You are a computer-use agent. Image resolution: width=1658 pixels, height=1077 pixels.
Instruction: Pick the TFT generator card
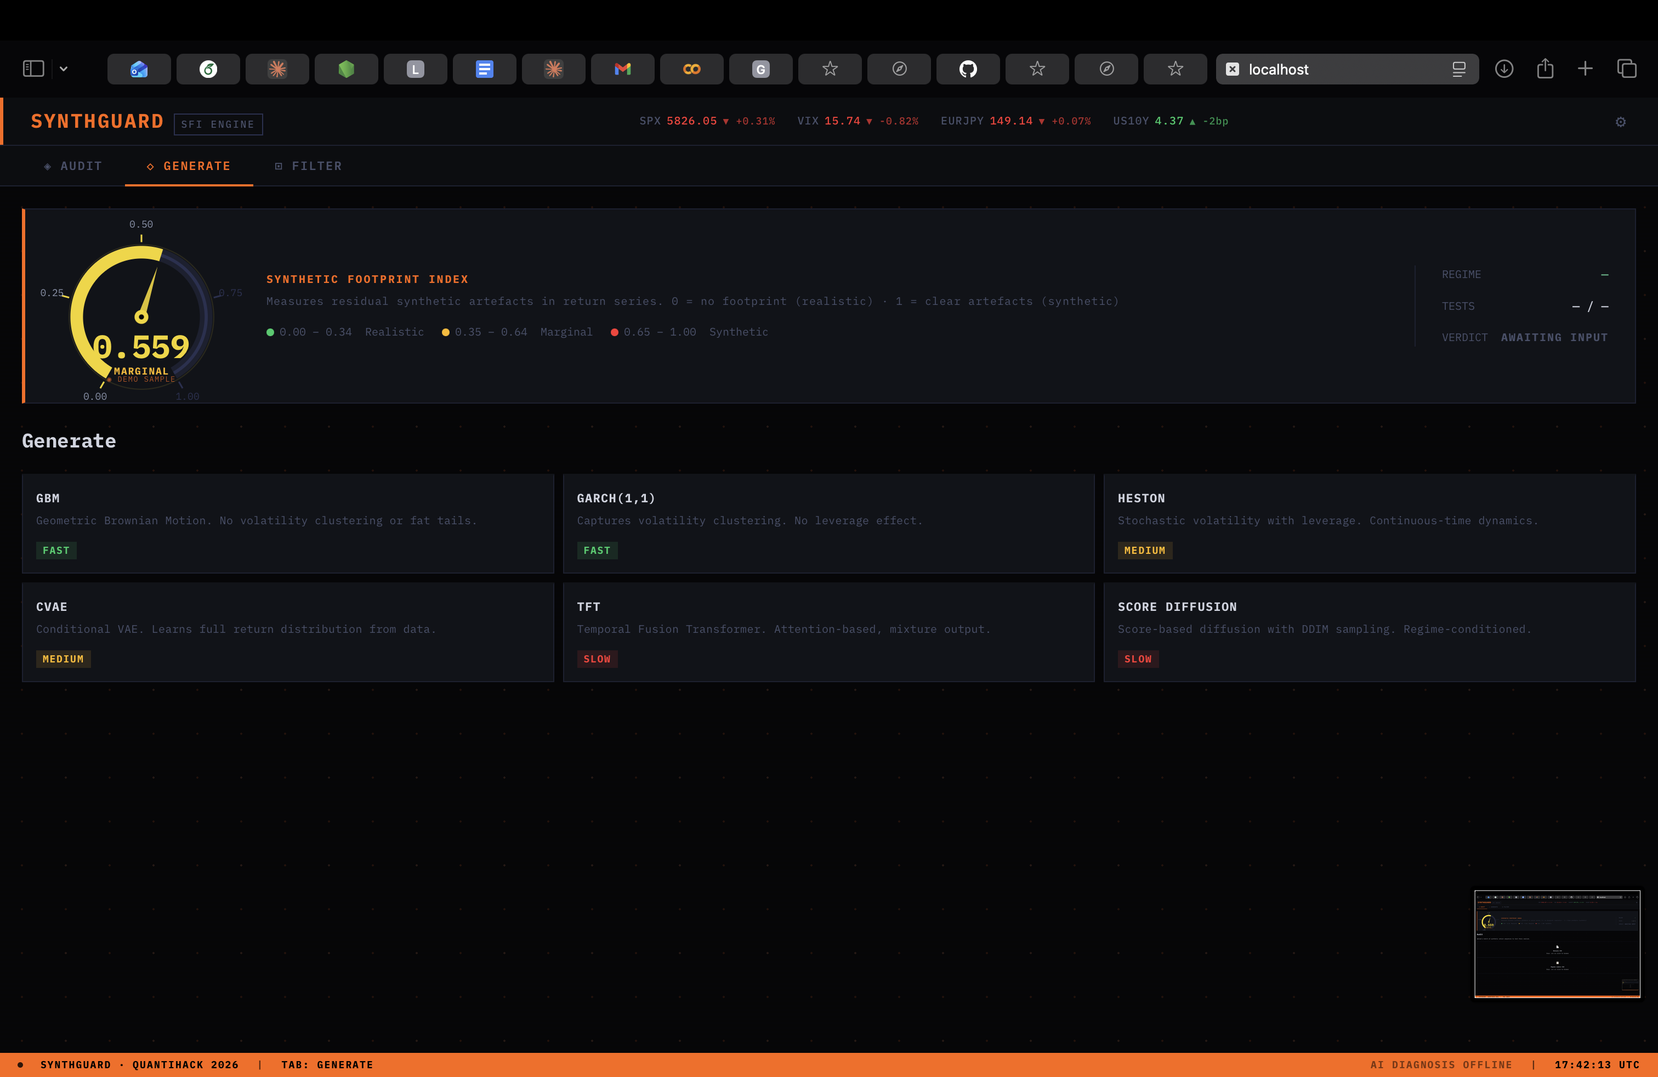[828, 632]
